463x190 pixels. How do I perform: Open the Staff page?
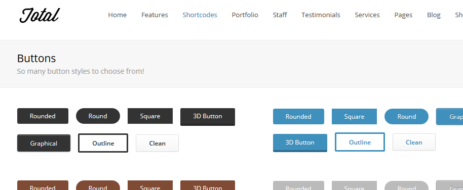pos(280,15)
